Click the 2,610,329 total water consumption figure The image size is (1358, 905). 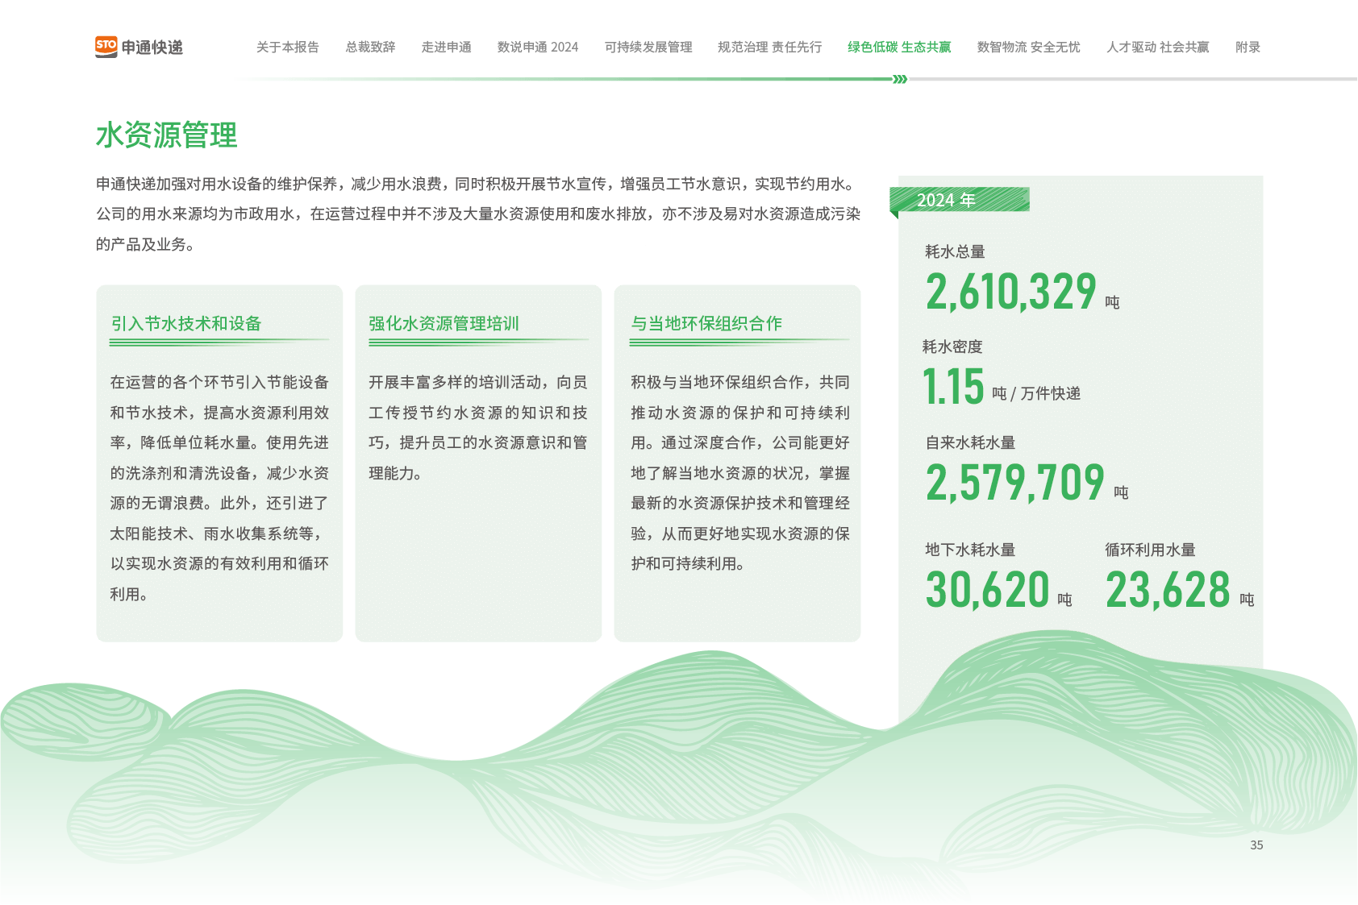pos(1011,292)
